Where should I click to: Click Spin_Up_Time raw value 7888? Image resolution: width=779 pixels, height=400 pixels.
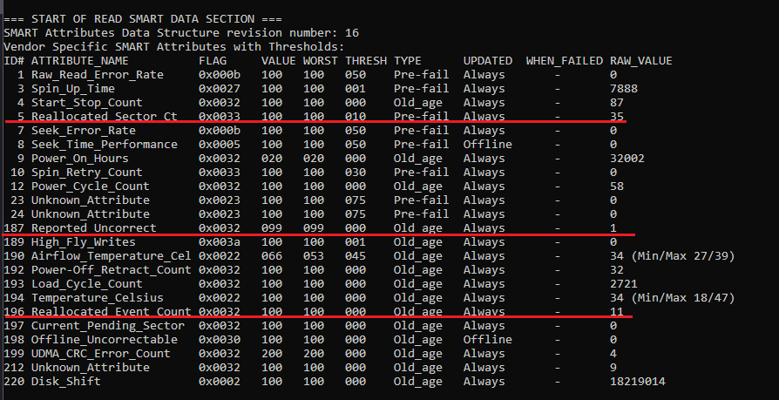point(624,89)
